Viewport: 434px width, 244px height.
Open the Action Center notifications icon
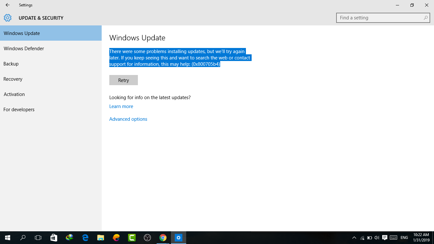coord(385,237)
